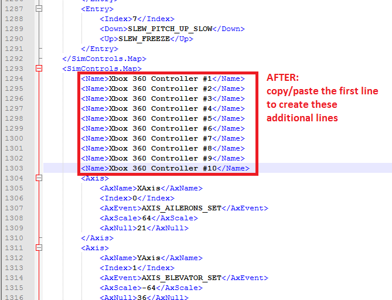Click the Xbox 360 Controller #5 name line
392x300 pixels.
[163, 118]
